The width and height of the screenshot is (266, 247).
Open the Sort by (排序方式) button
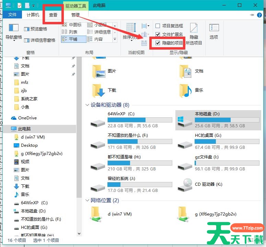pos(130,32)
